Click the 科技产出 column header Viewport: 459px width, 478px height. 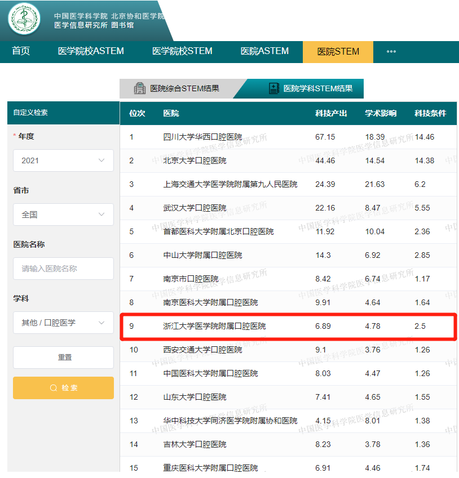(331, 113)
